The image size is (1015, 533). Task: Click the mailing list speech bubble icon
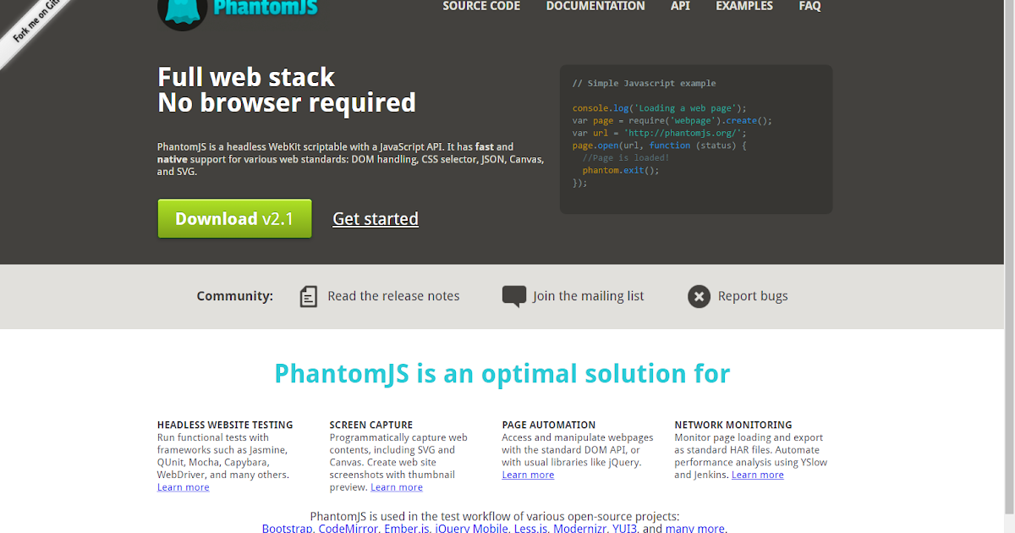[x=514, y=295]
